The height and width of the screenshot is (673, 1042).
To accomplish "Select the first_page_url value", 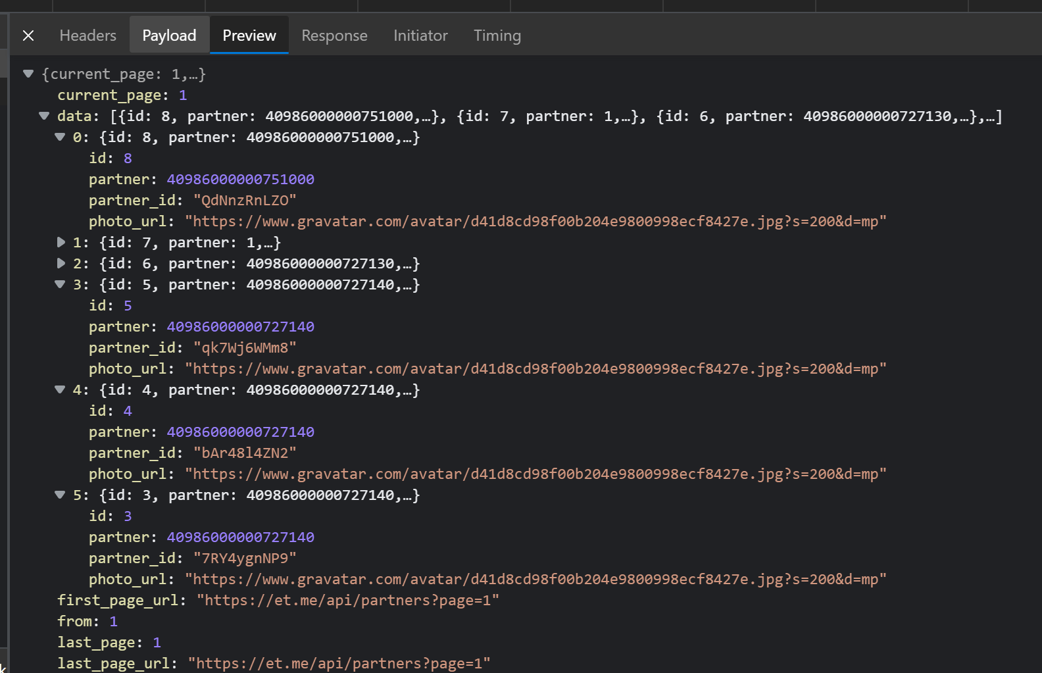I will click(348, 600).
